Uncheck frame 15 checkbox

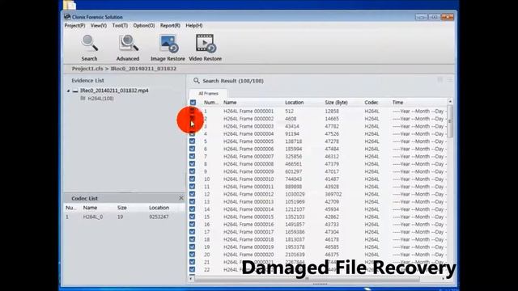(x=193, y=217)
